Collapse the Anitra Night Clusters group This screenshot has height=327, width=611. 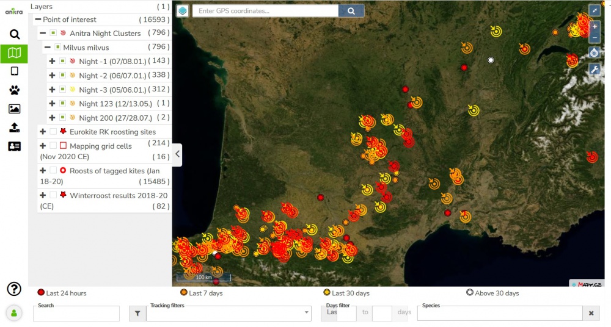[43, 34]
